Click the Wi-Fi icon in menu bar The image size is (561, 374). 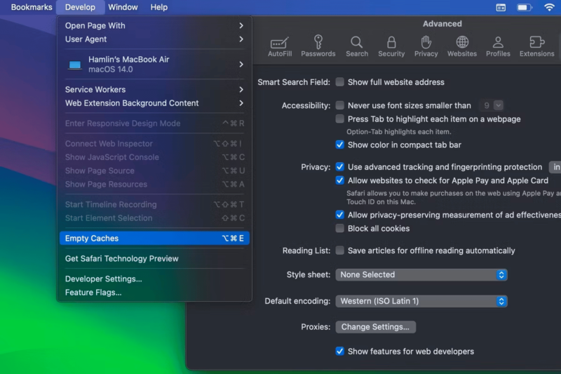(x=549, y=7)
